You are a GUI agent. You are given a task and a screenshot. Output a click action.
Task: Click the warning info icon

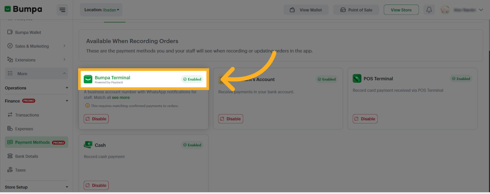point(87,106)
